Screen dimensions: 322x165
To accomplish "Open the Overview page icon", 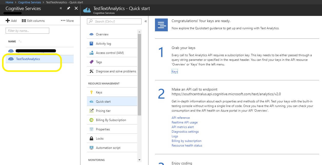I will pos(91,34).
